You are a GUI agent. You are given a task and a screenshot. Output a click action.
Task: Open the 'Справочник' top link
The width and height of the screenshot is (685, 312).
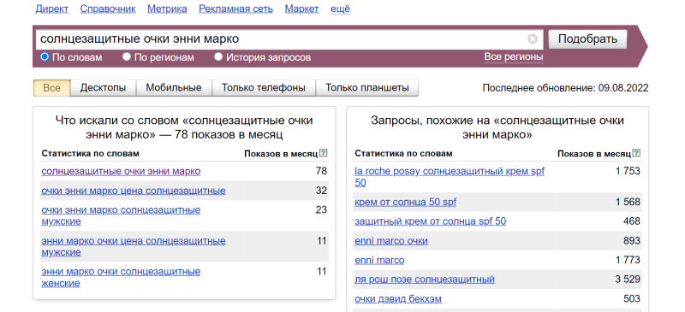108,9
